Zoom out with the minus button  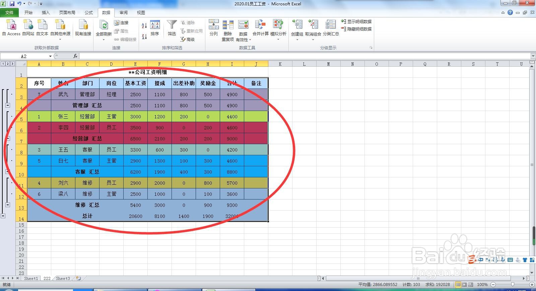[x=492, y=285]
